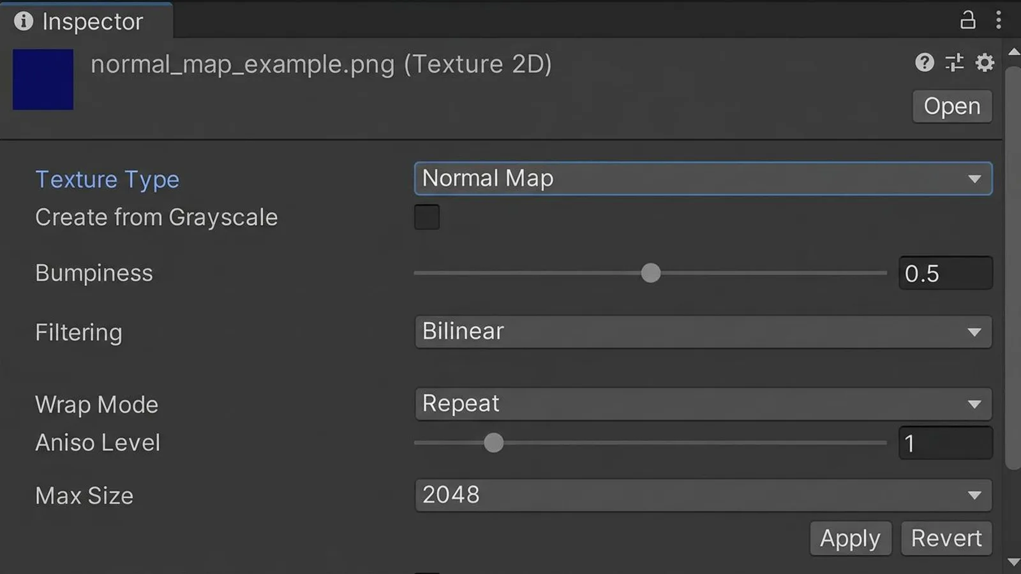This screenshot has width=1021, height=574.
Task: Click the Create from Grayscale label
Action: point(156,217)
